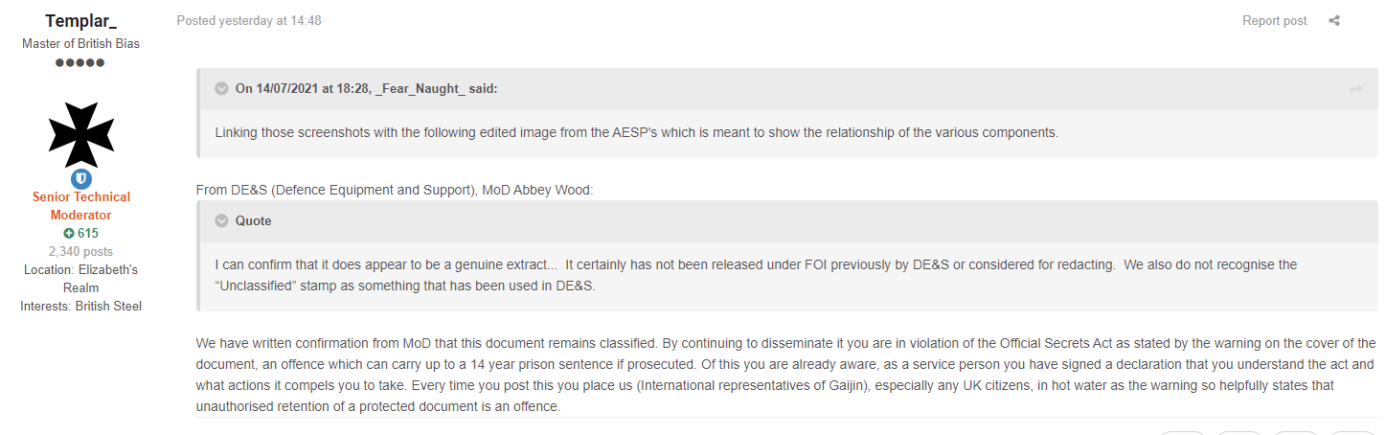Open the Senior Technical Moderator group link

pyautogui.click(x=80, y=206)
